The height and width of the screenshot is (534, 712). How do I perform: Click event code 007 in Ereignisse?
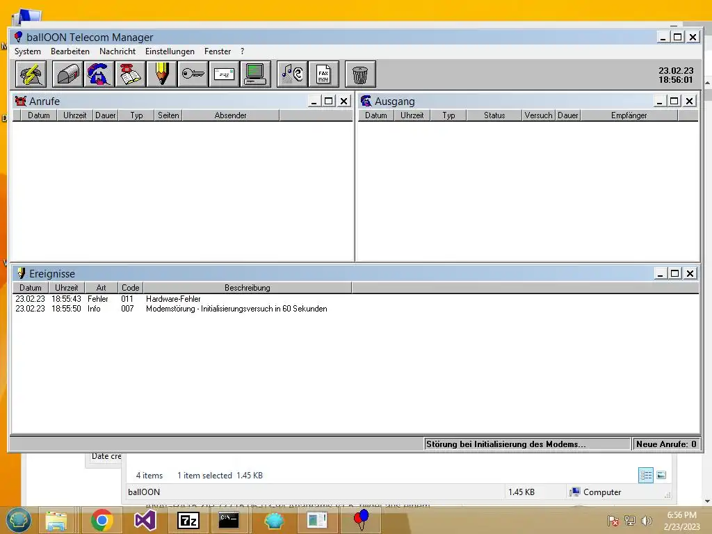(x=127, y=309)
